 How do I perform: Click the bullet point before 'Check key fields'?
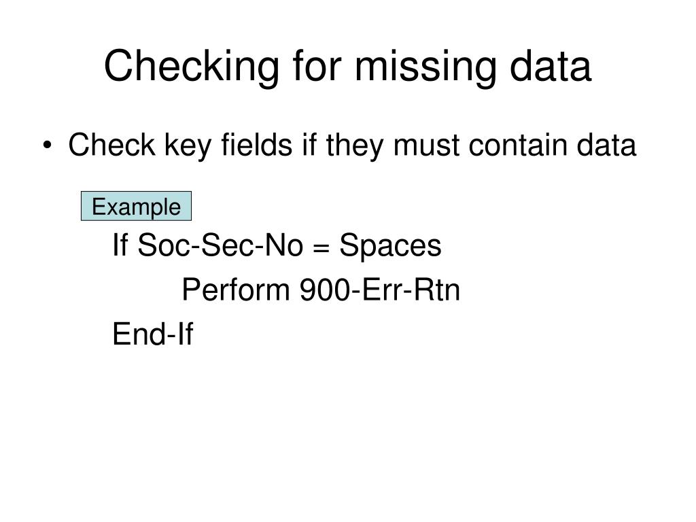point(47,145)
